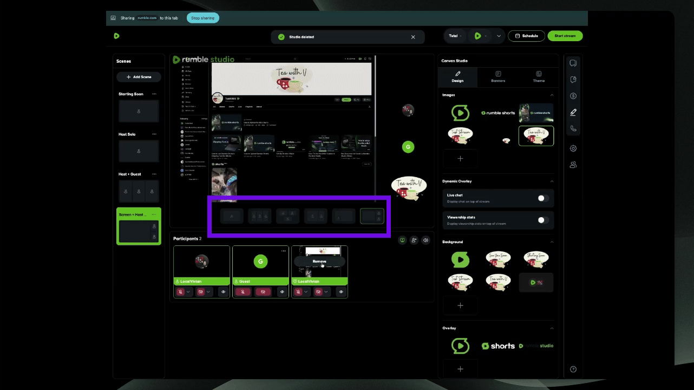This screenshot has height=390, width=694.
Task: Open the Total dropdown in top bar
Action: click(456, 36)
